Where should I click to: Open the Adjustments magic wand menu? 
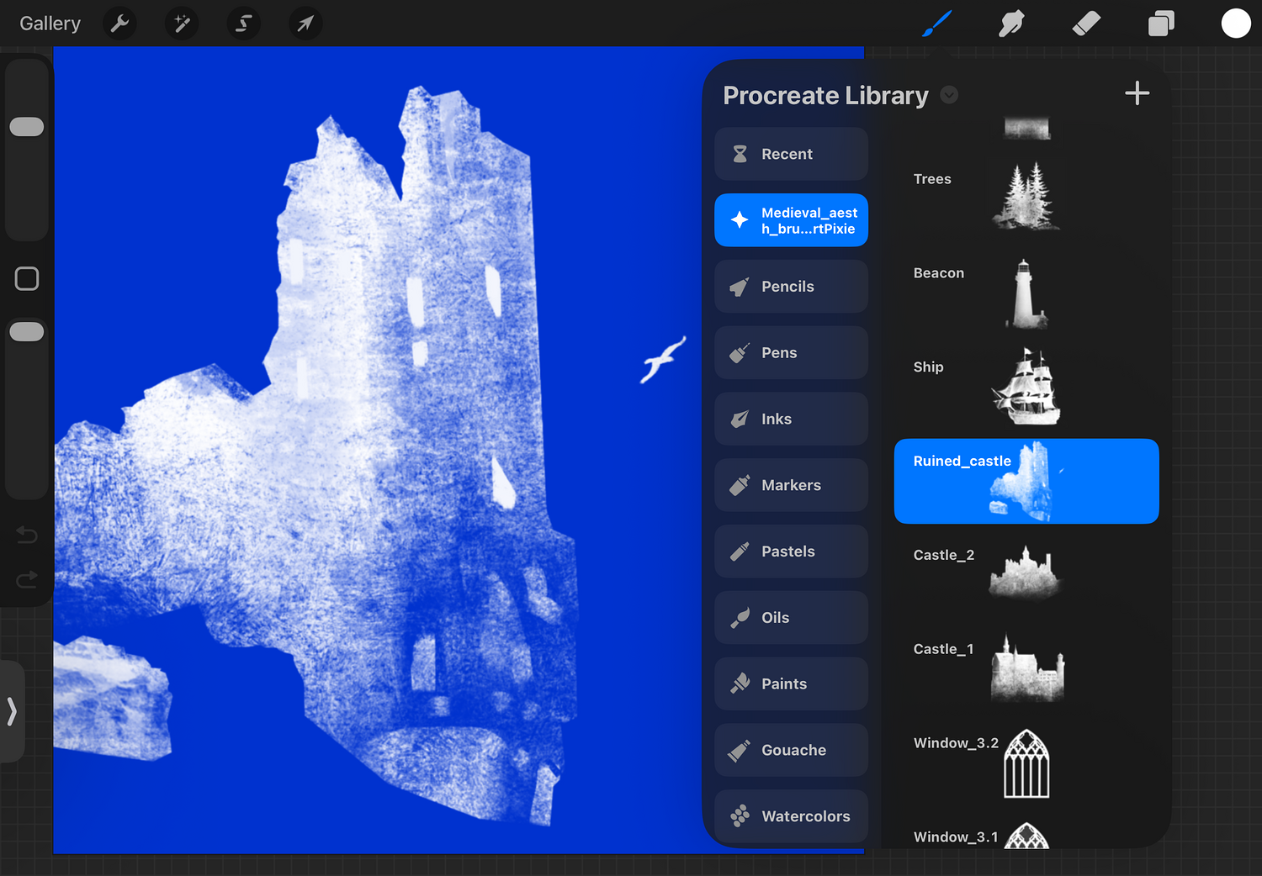tap(182, 24)
